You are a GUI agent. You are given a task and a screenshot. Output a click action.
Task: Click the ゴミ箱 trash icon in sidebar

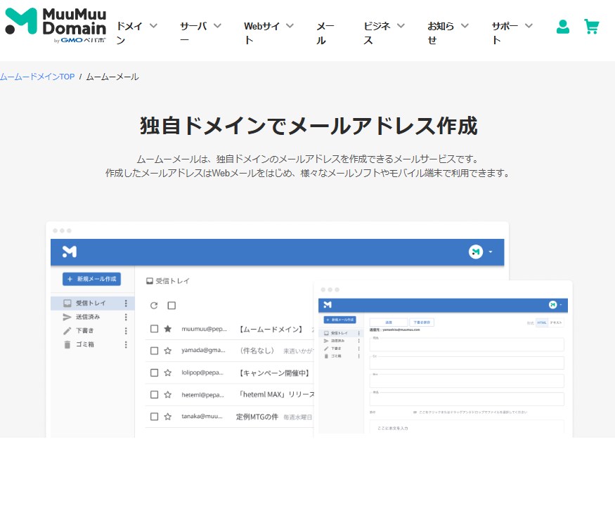67,344
